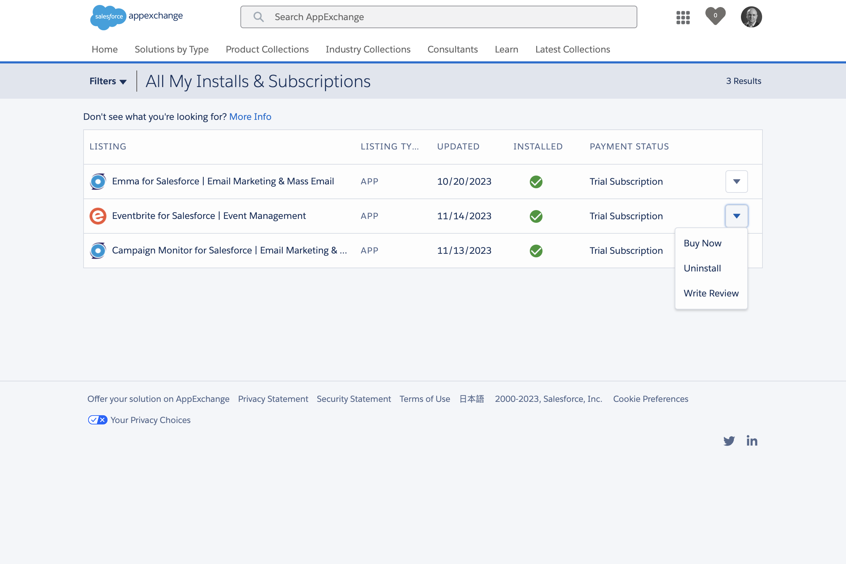Open the Security Statement link

354,399
